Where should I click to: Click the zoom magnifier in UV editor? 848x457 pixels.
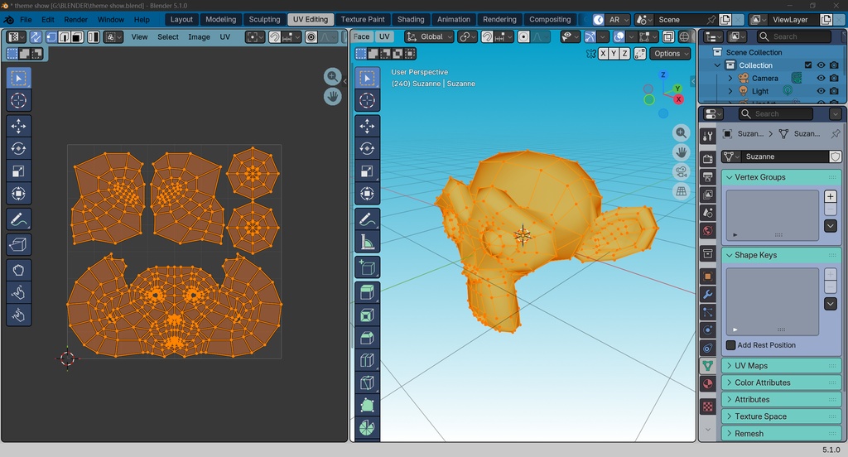[x=333, y=77]
